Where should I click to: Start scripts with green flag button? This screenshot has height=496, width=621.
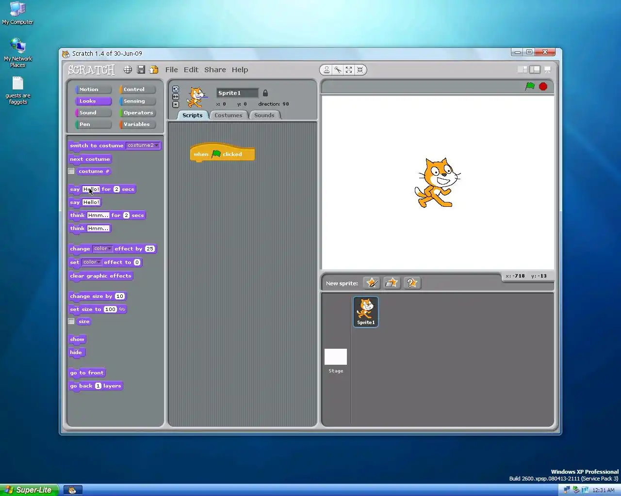pos(530,86)
